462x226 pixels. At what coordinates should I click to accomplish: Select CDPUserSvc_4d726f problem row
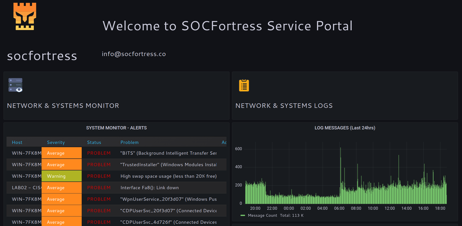point(168,222)
